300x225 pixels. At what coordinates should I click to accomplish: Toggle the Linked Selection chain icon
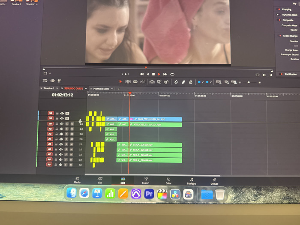(x=183, y=82)
